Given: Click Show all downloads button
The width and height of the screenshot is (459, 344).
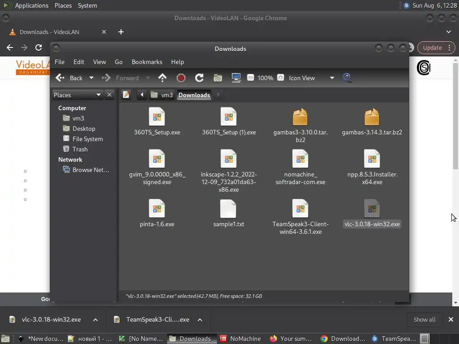Looking at the screenshot, I should coord(424,320).
